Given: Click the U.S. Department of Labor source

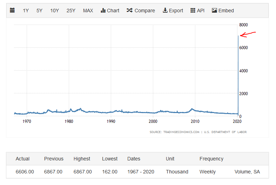Looking at the screenshot, I should click(x=225, y=132).
